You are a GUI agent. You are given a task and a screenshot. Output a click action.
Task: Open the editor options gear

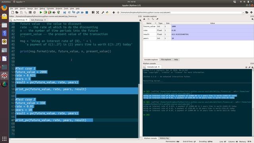[x=140, y=20]
